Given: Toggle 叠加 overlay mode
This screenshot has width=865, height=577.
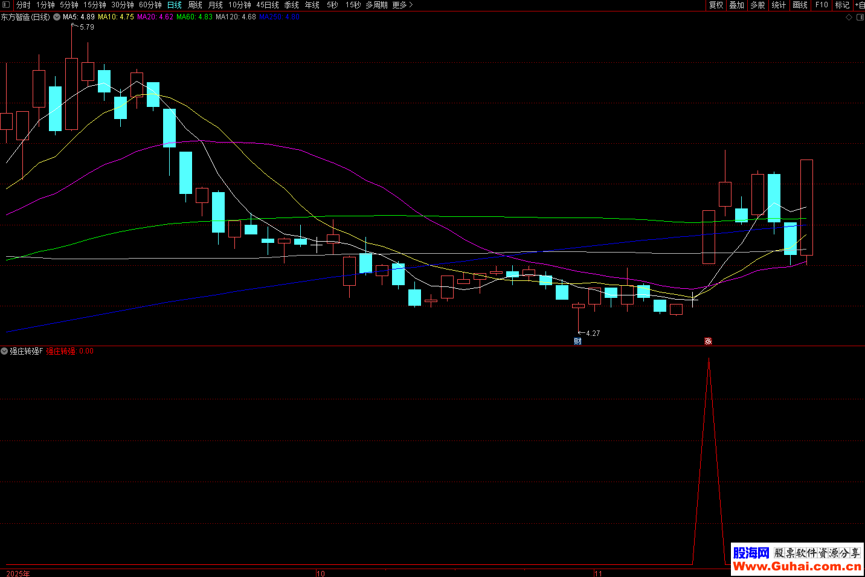Looking at the screenshot, I should (736, 5).
